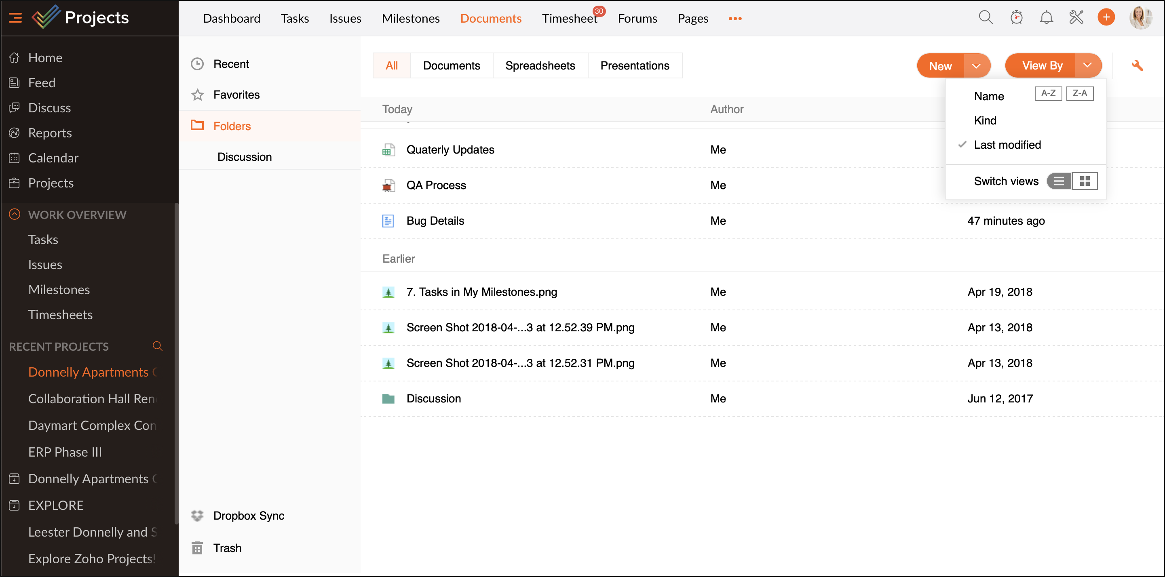This screenshot has height=577, width=1165.
Task: Open the search magnifier in top bar
Action: click(986, 18)
